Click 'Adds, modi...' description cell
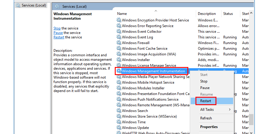The height and width of the screenshot is (134, 269). pos(208,60)
